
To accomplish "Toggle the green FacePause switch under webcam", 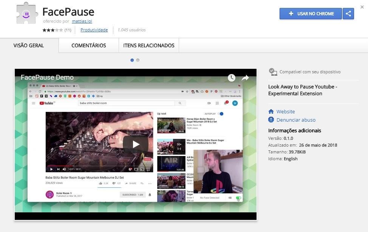I will click(238, 198).
